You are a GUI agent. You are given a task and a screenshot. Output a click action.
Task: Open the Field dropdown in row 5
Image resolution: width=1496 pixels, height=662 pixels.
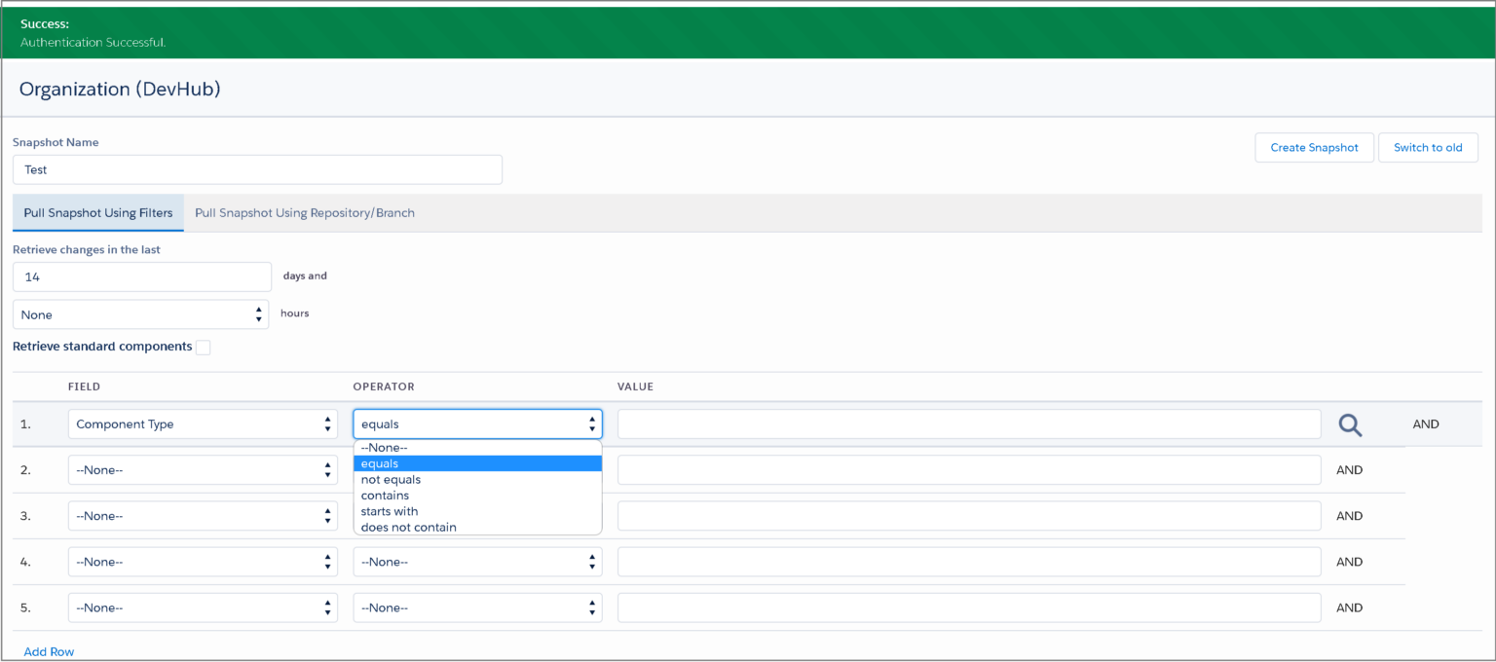tap(203, 607)
